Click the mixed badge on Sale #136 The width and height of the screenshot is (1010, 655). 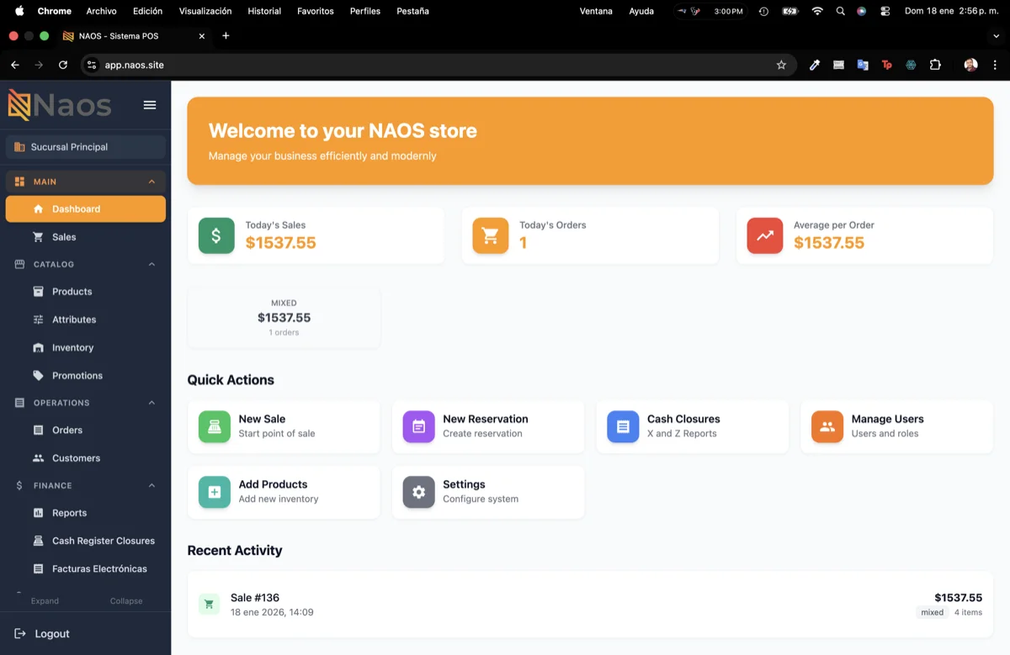coord(932,612)
